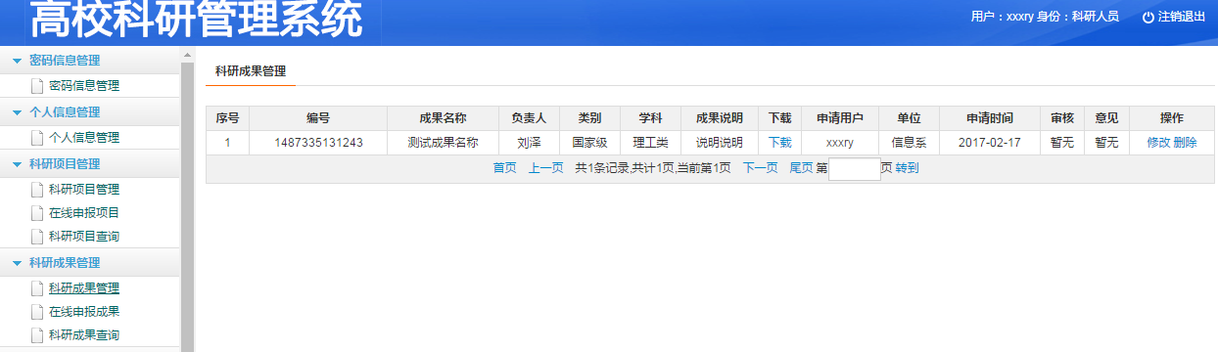Log out via 注销退出
Image resolution: width=1218 pixels, height=352 pixels.
(1182, 17)
